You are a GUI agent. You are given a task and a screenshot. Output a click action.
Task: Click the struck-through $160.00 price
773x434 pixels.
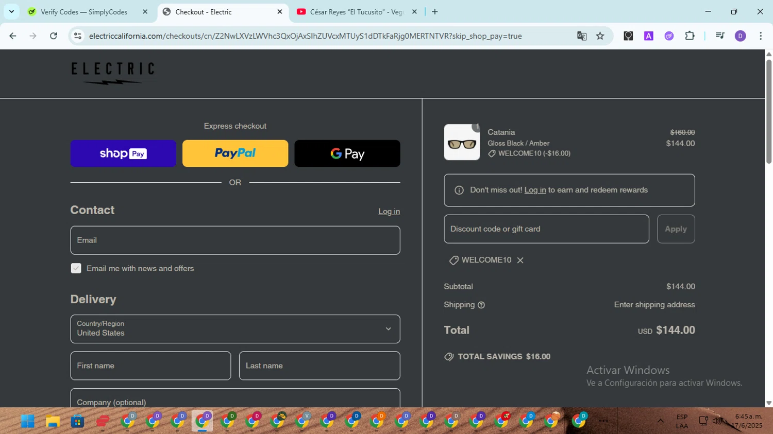click(x=682, y=132)
